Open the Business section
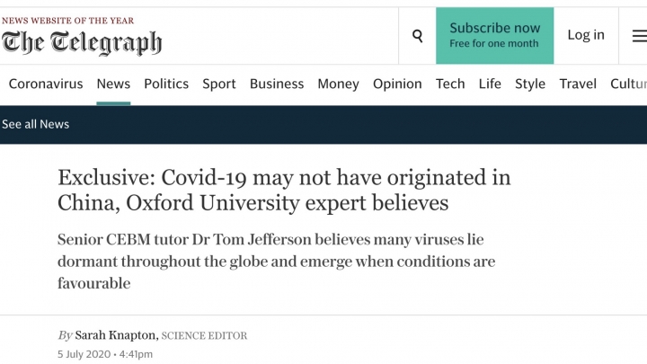 click(x=277, y=84)
